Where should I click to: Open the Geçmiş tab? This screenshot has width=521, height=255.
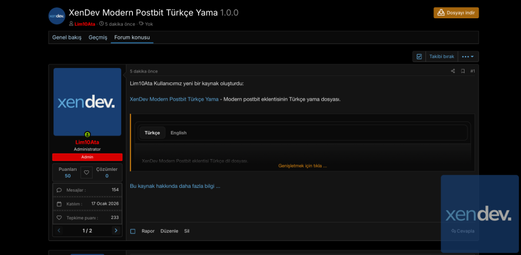[98, 37]
